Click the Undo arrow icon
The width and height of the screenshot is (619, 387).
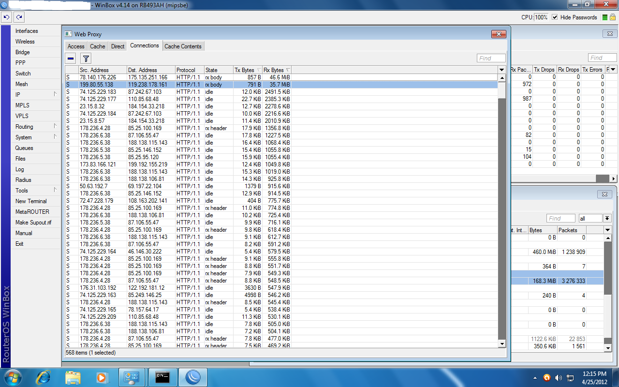tap(6, 17)
